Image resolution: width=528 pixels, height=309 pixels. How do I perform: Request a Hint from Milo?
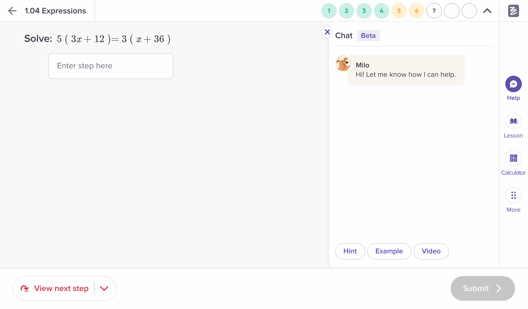click(x=350, y=251)
